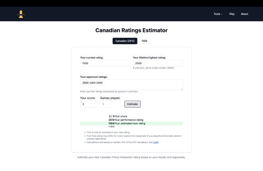This screenshot has height=171, width=263.
Task: Click the performance rating result line
Action: coord(126,120)
